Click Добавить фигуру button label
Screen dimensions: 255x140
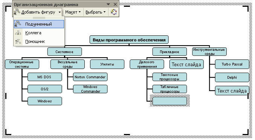pos(38,12)
